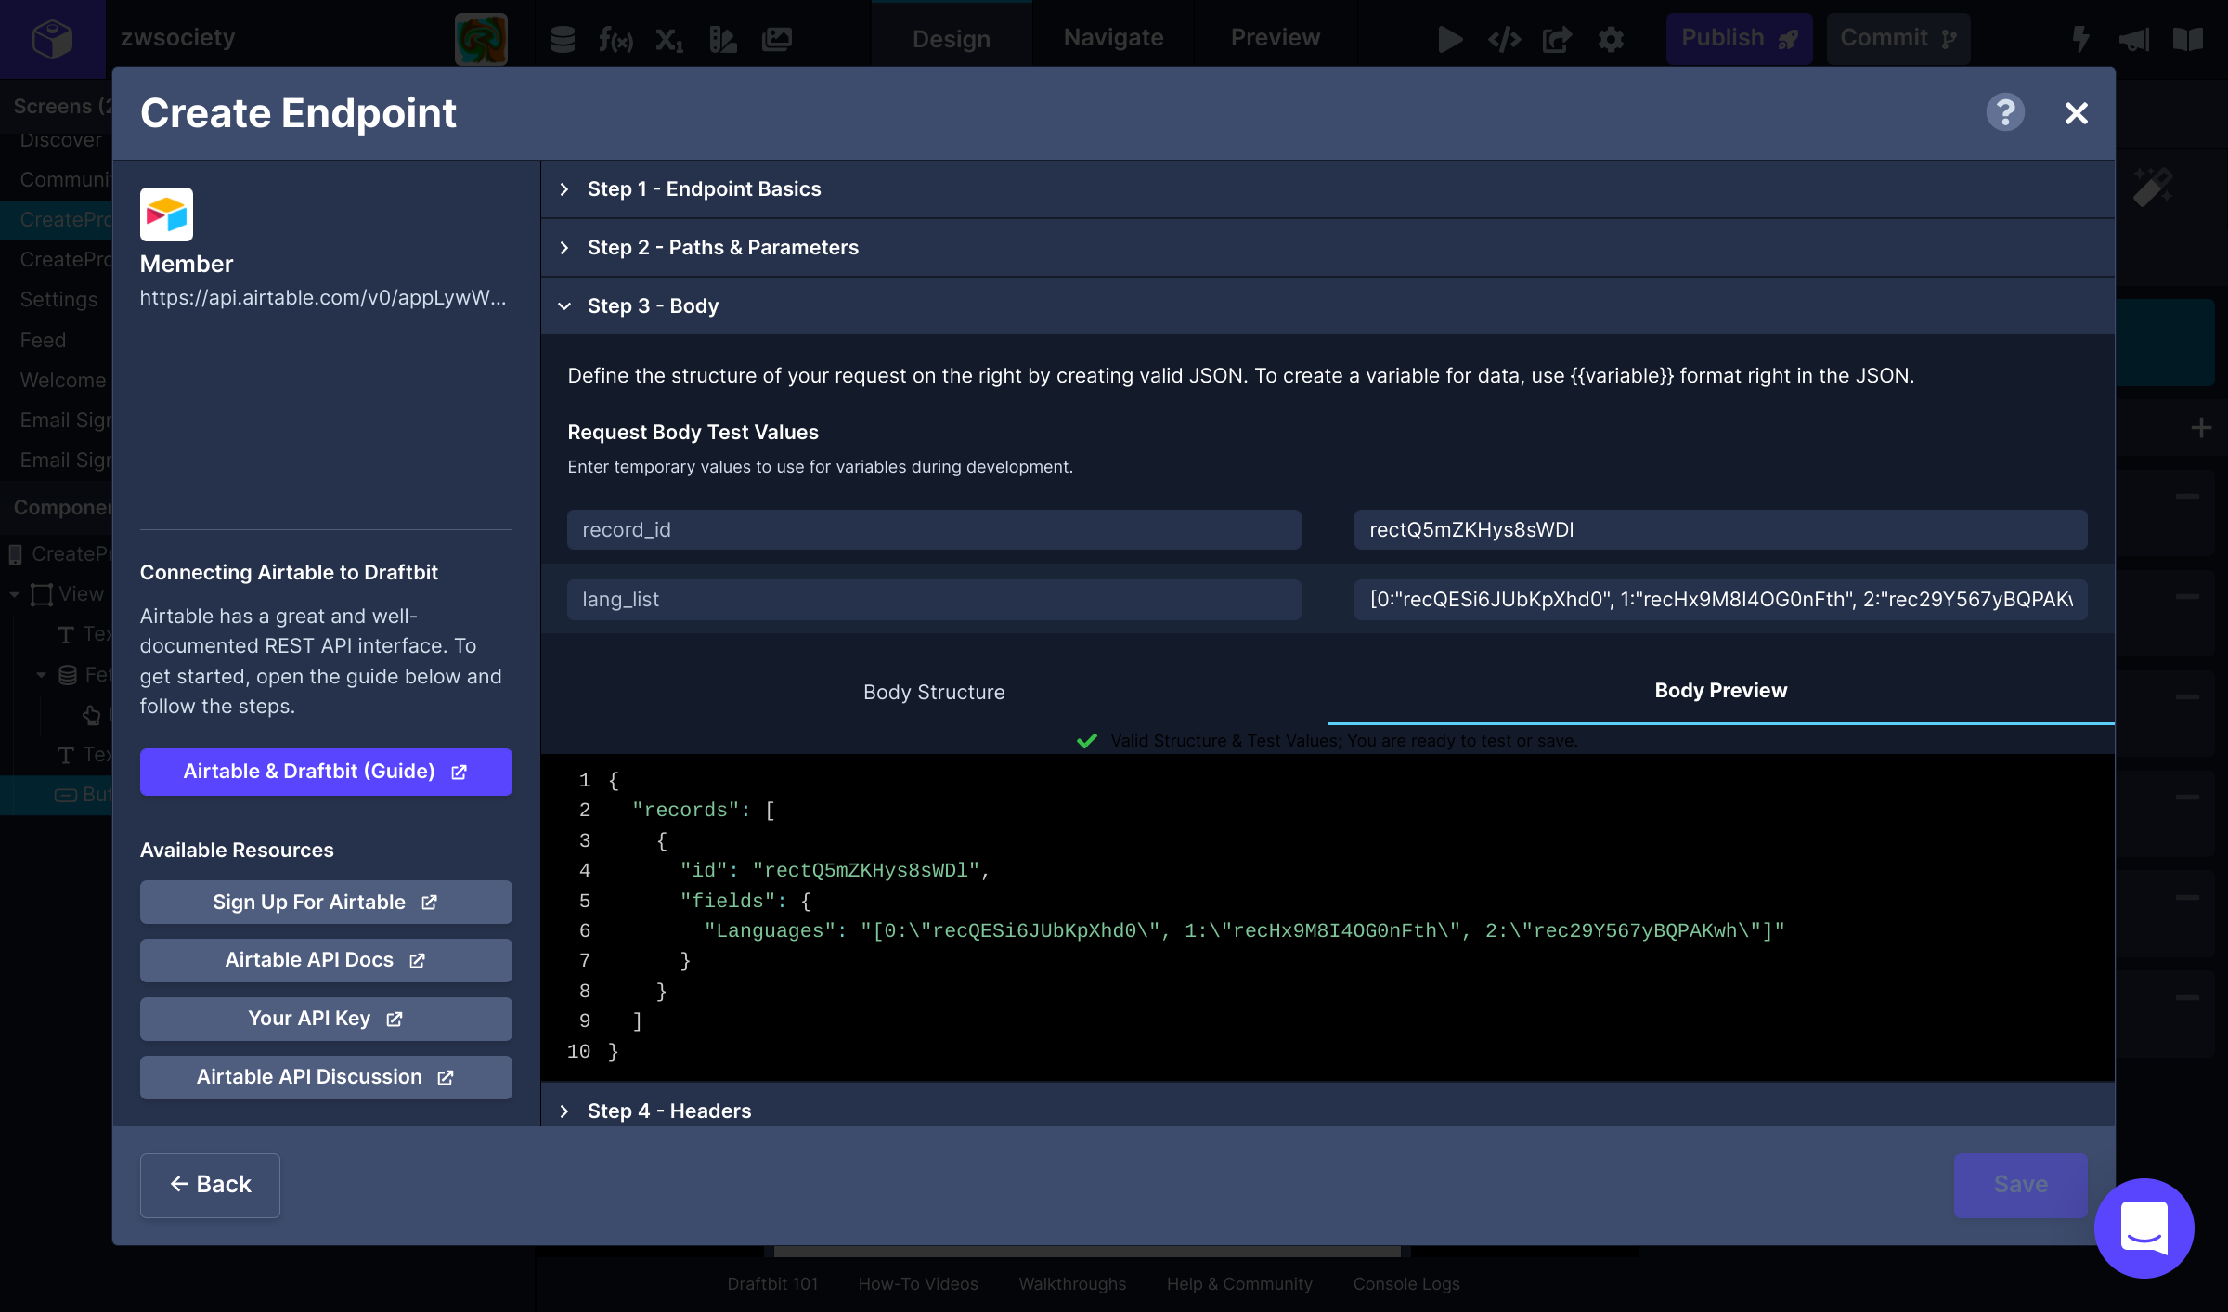Click the Publish button

tap(1739, 39)
